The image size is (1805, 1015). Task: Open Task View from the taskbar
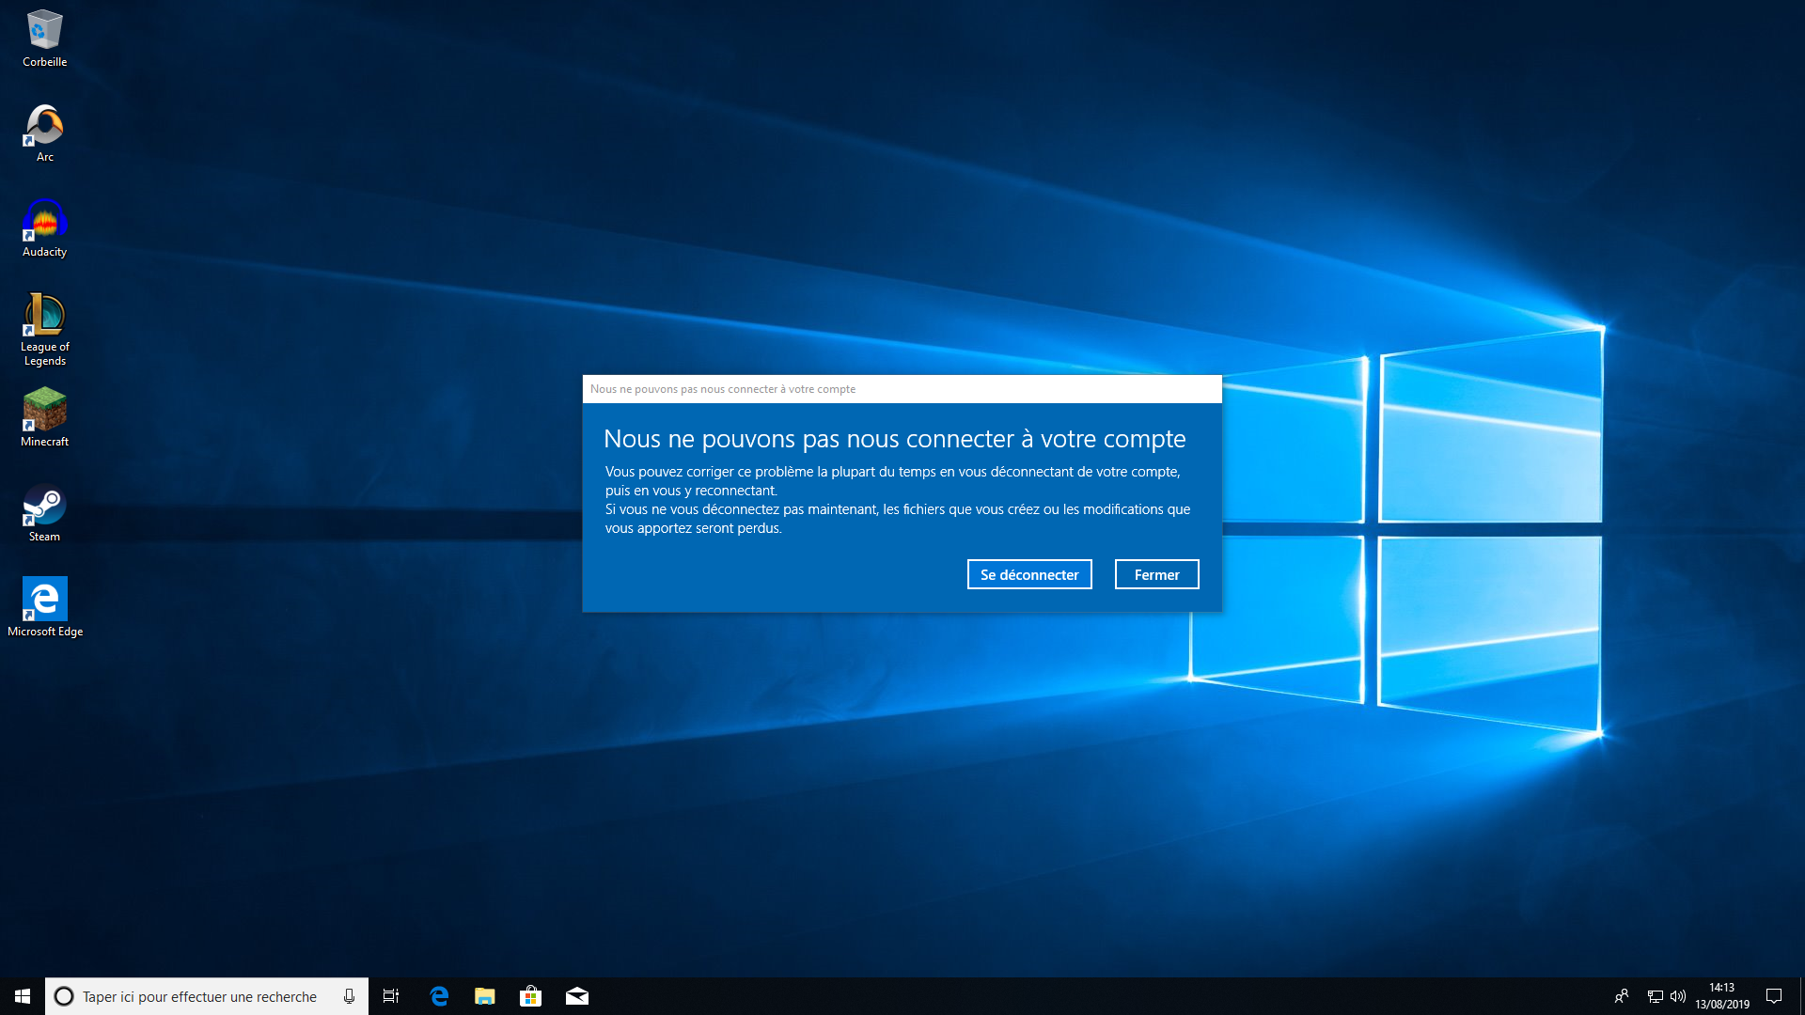coord(391,996)
